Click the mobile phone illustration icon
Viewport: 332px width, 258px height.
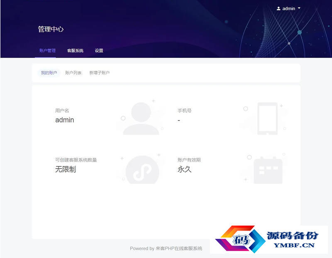click(267, 118)
